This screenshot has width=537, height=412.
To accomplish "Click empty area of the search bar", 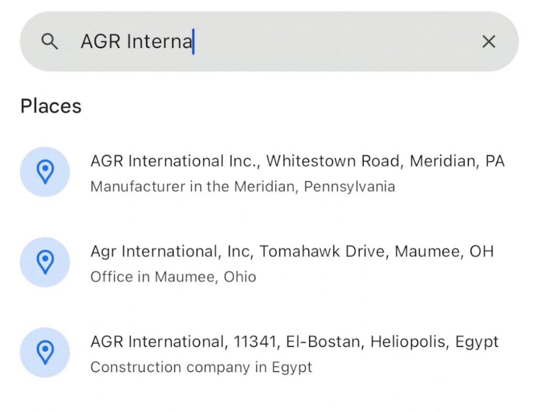I will (336, 41).
